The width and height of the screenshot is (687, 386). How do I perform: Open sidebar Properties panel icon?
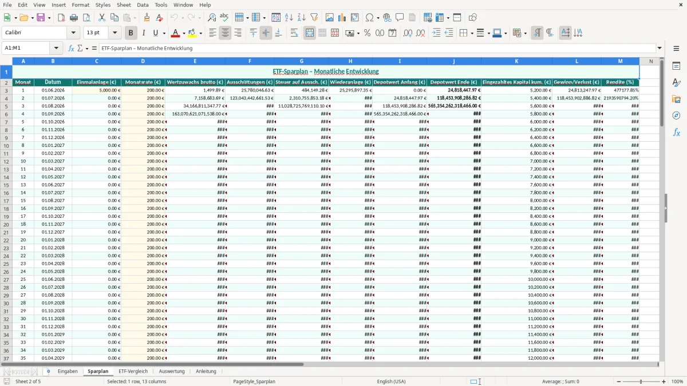[676, 66]
